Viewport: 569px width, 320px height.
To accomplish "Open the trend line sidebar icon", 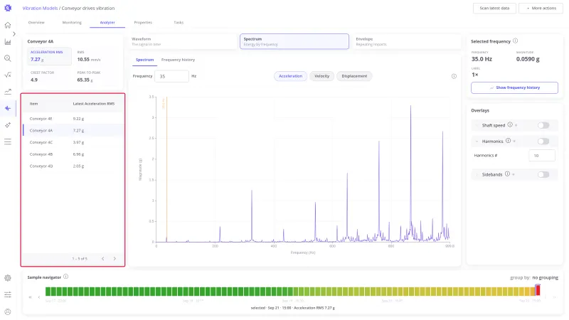I will pyautogui.click(x=8, y=92).
